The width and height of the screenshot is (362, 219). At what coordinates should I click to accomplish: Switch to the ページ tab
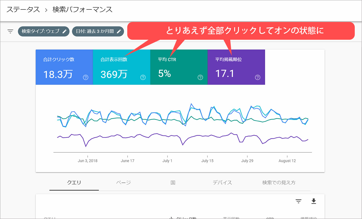pyautogui.click(x=123, y=183)
